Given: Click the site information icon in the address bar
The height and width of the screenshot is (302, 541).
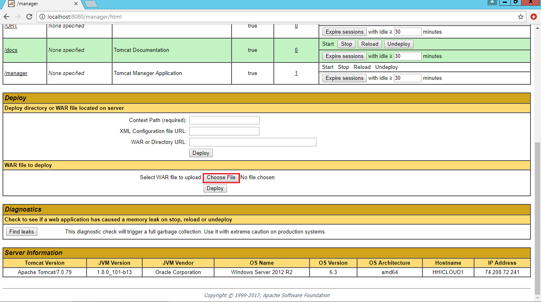Looking at the screenshot, I should pyautogui.click(x=42, y=17).
